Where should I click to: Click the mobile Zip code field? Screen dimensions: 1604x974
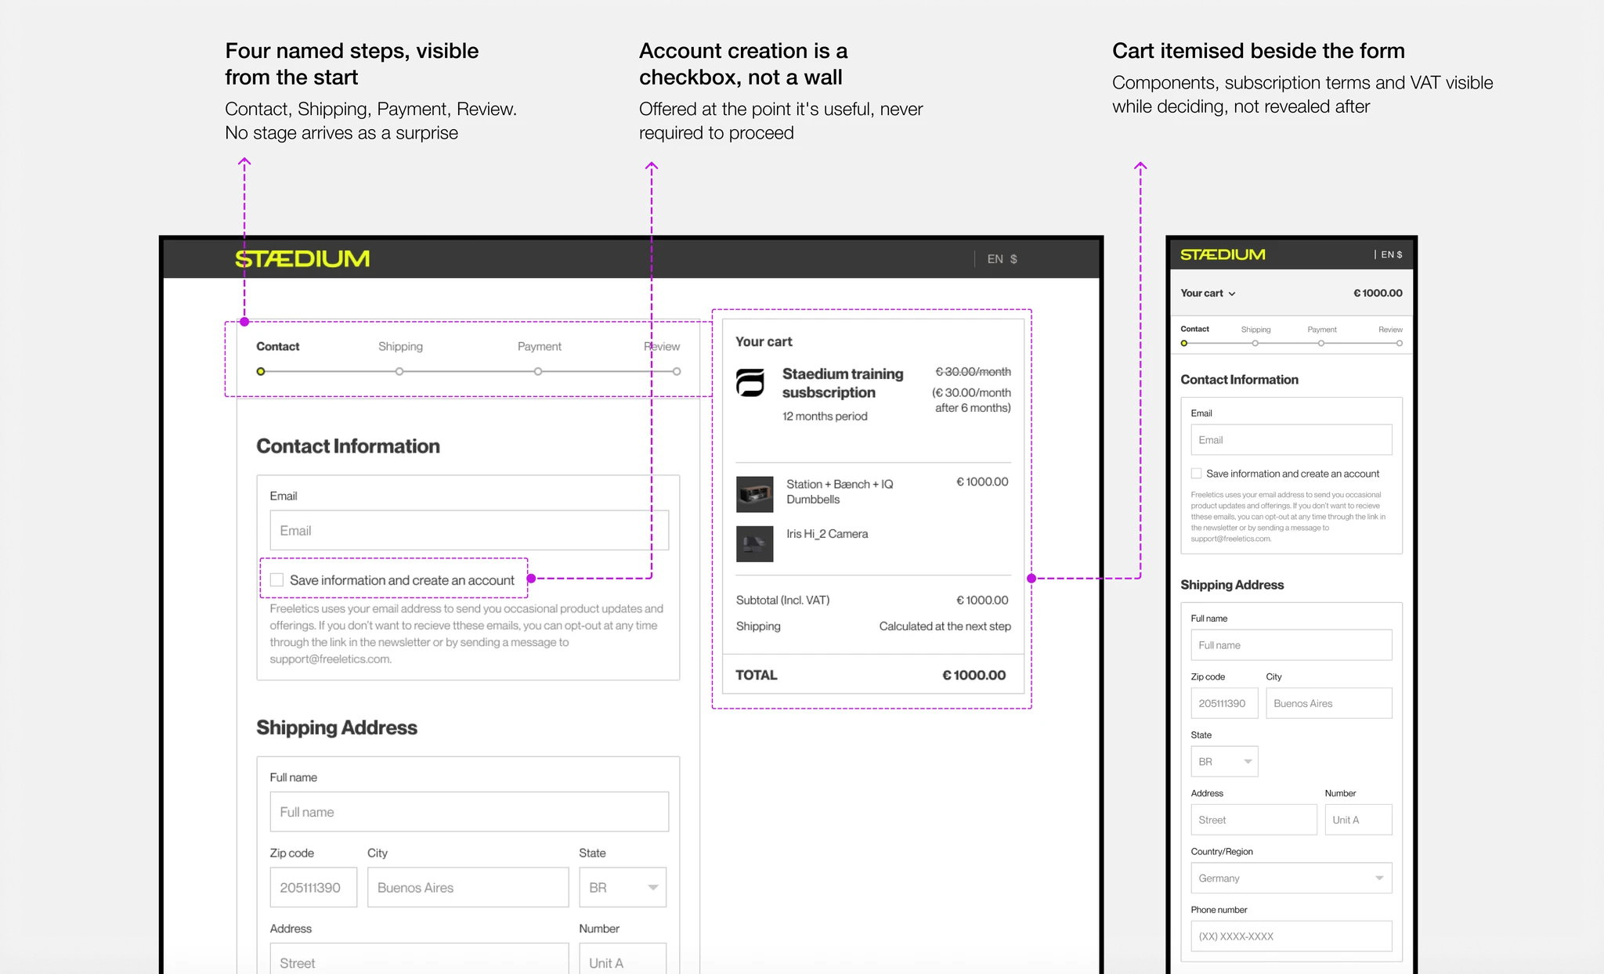1224,703
